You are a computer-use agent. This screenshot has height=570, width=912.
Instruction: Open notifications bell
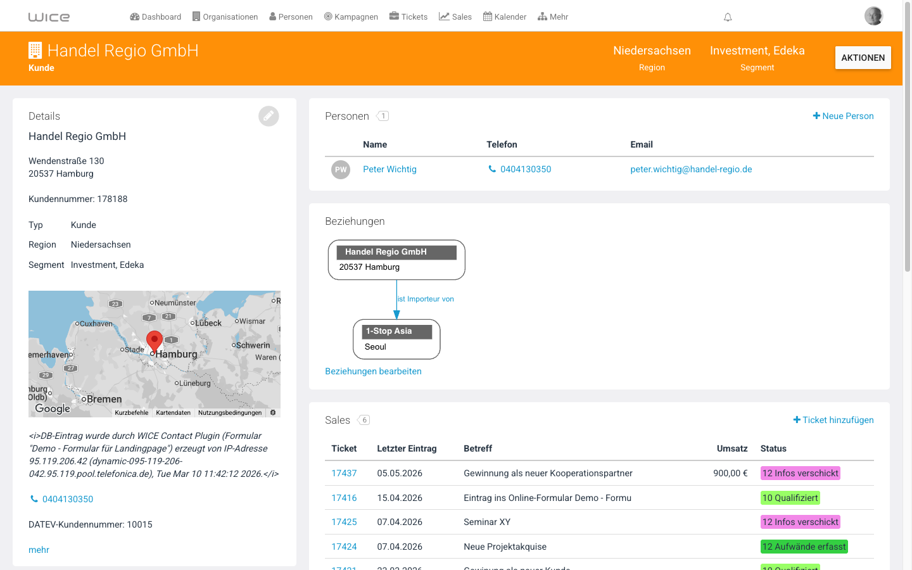tap(728, 17)
